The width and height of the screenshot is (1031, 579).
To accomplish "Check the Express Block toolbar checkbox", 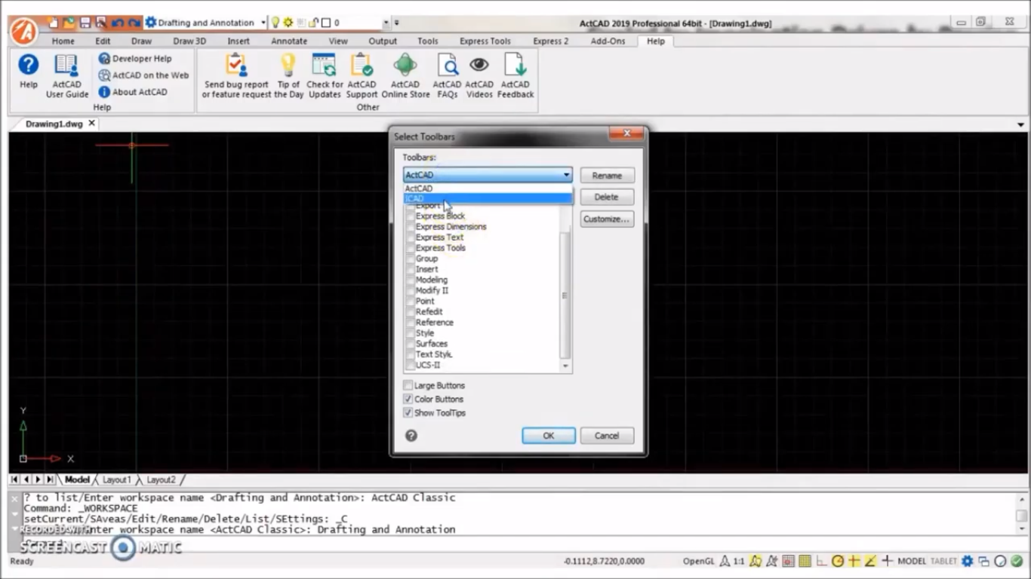I will point(411,216).
